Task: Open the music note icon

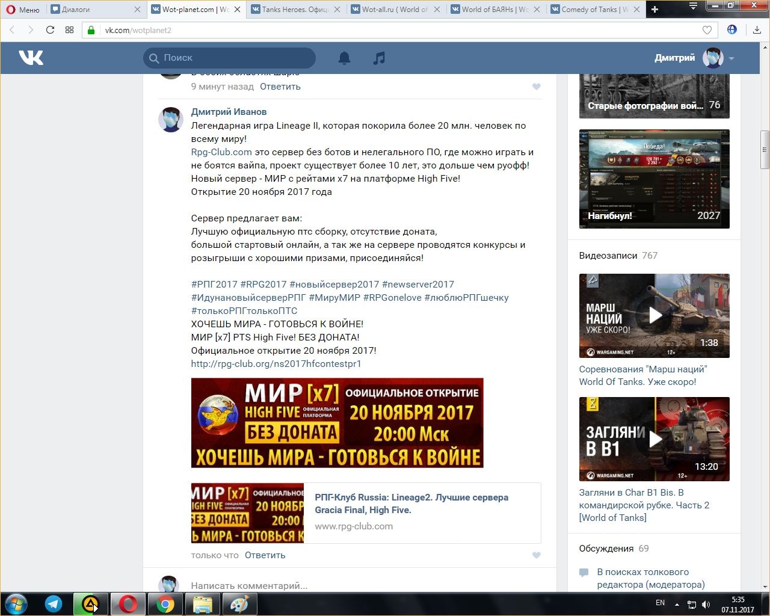Action: pyautogui.click(x=378, y=58)
